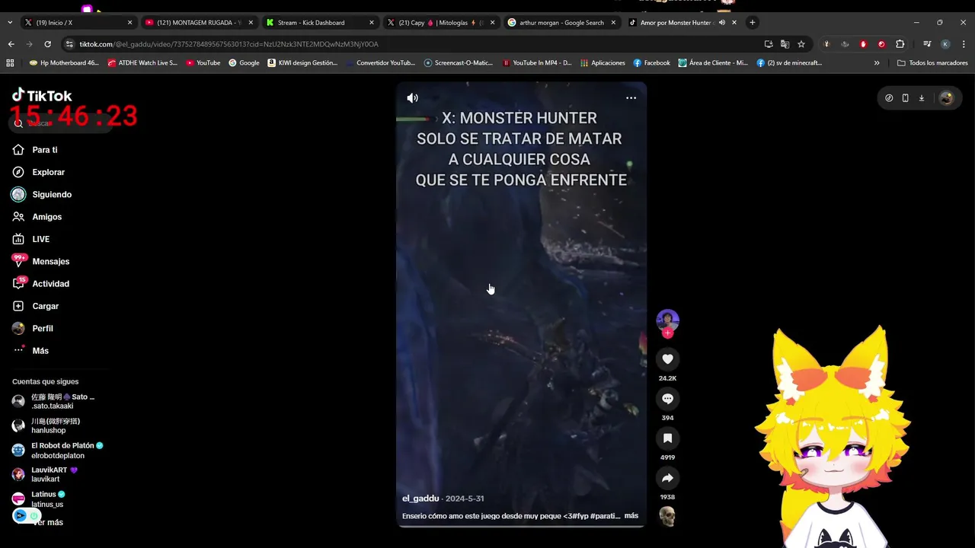Reload the TikTok page

click(47, 44)
